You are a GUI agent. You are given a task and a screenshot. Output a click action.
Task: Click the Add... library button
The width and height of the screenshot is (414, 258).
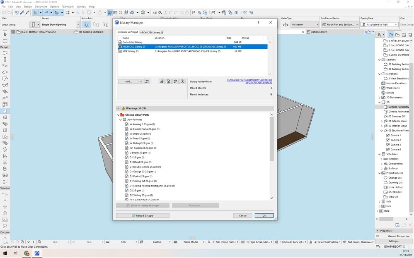point(128,81)
